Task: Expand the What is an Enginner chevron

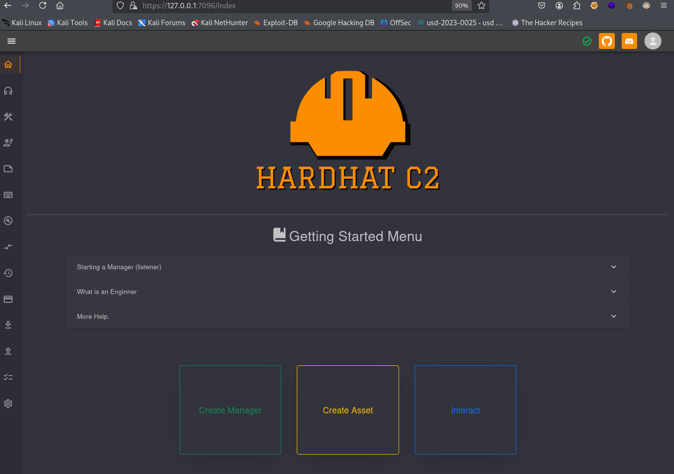Action: pyautogui.click(x=614, y=292)
